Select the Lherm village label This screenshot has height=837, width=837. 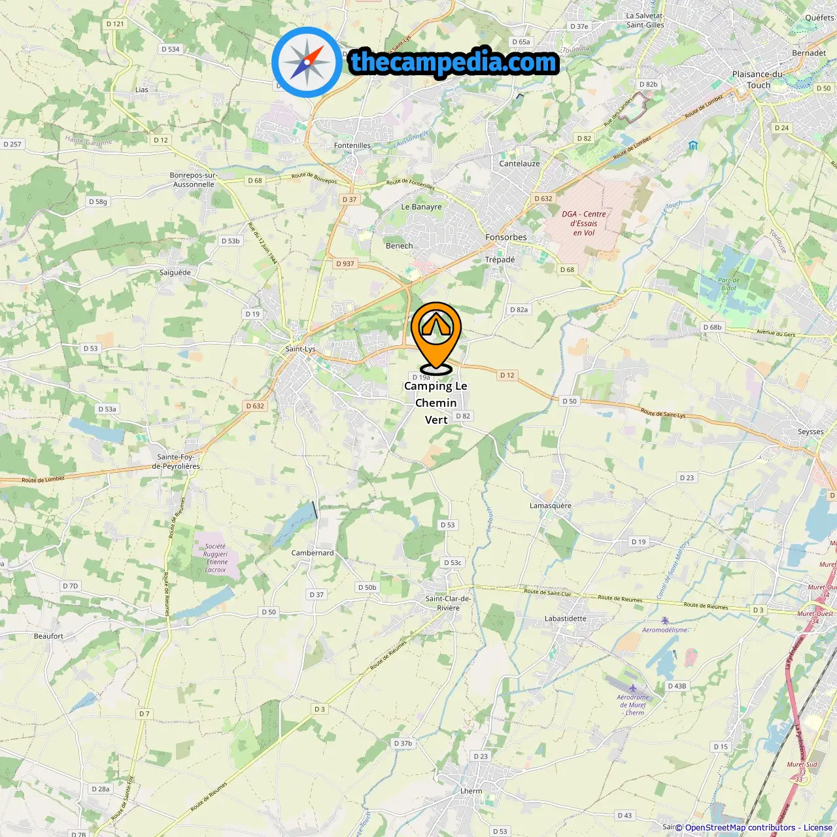[471, 791]
